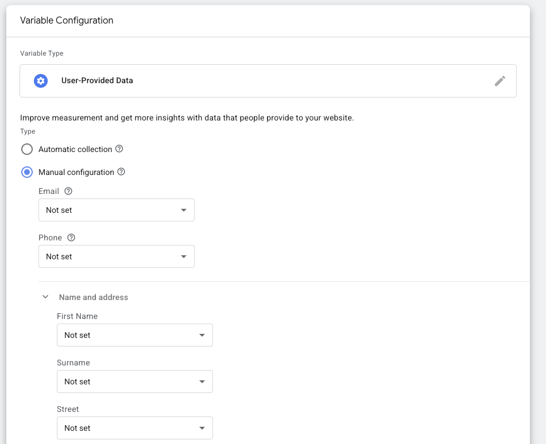Click the Street field label
The width and height of the screenshot is (546, 444).
pos(68,409)
